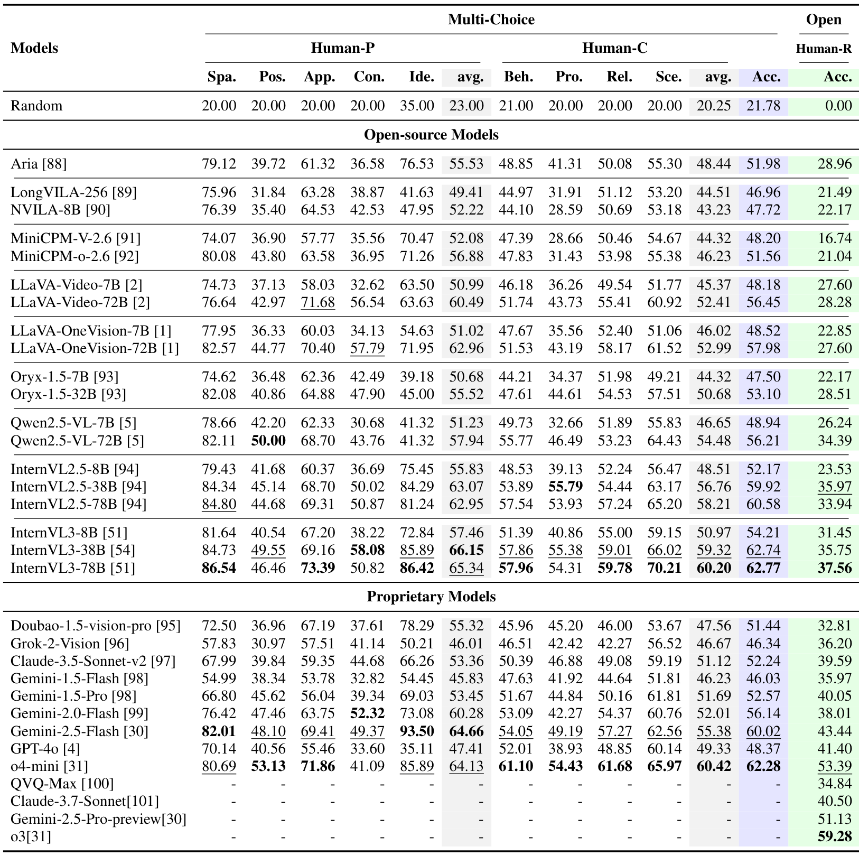859x855 pixels.
Task: Click the bold 55.79 Pro. value
Action: pyautogui.click(x=565, y=487)
